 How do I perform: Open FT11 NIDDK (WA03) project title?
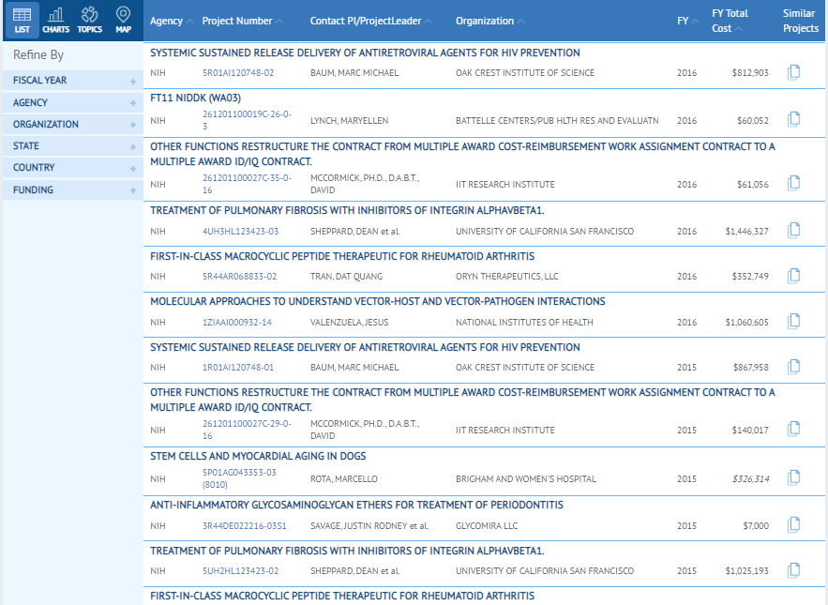click(x=195, y=98)
